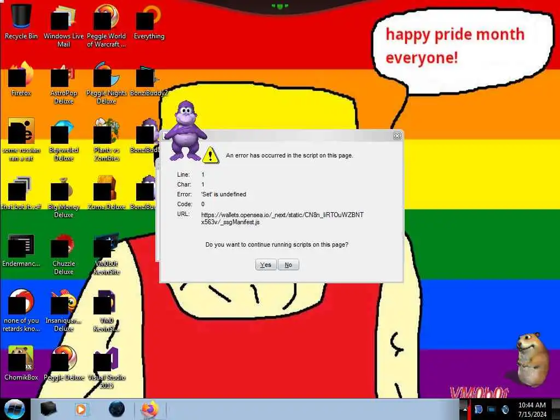Click the network tray icon

(492, 409)
